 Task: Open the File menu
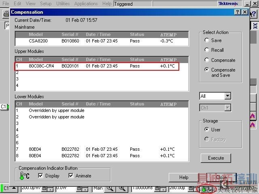(x=6, y=4)
